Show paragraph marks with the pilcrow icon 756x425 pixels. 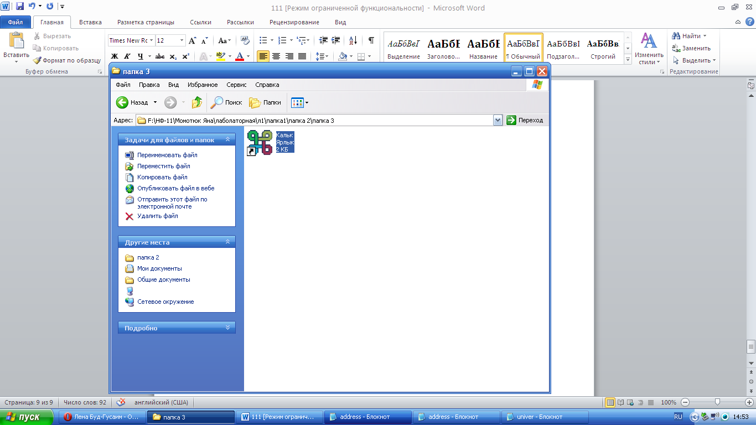click(371, 40)
